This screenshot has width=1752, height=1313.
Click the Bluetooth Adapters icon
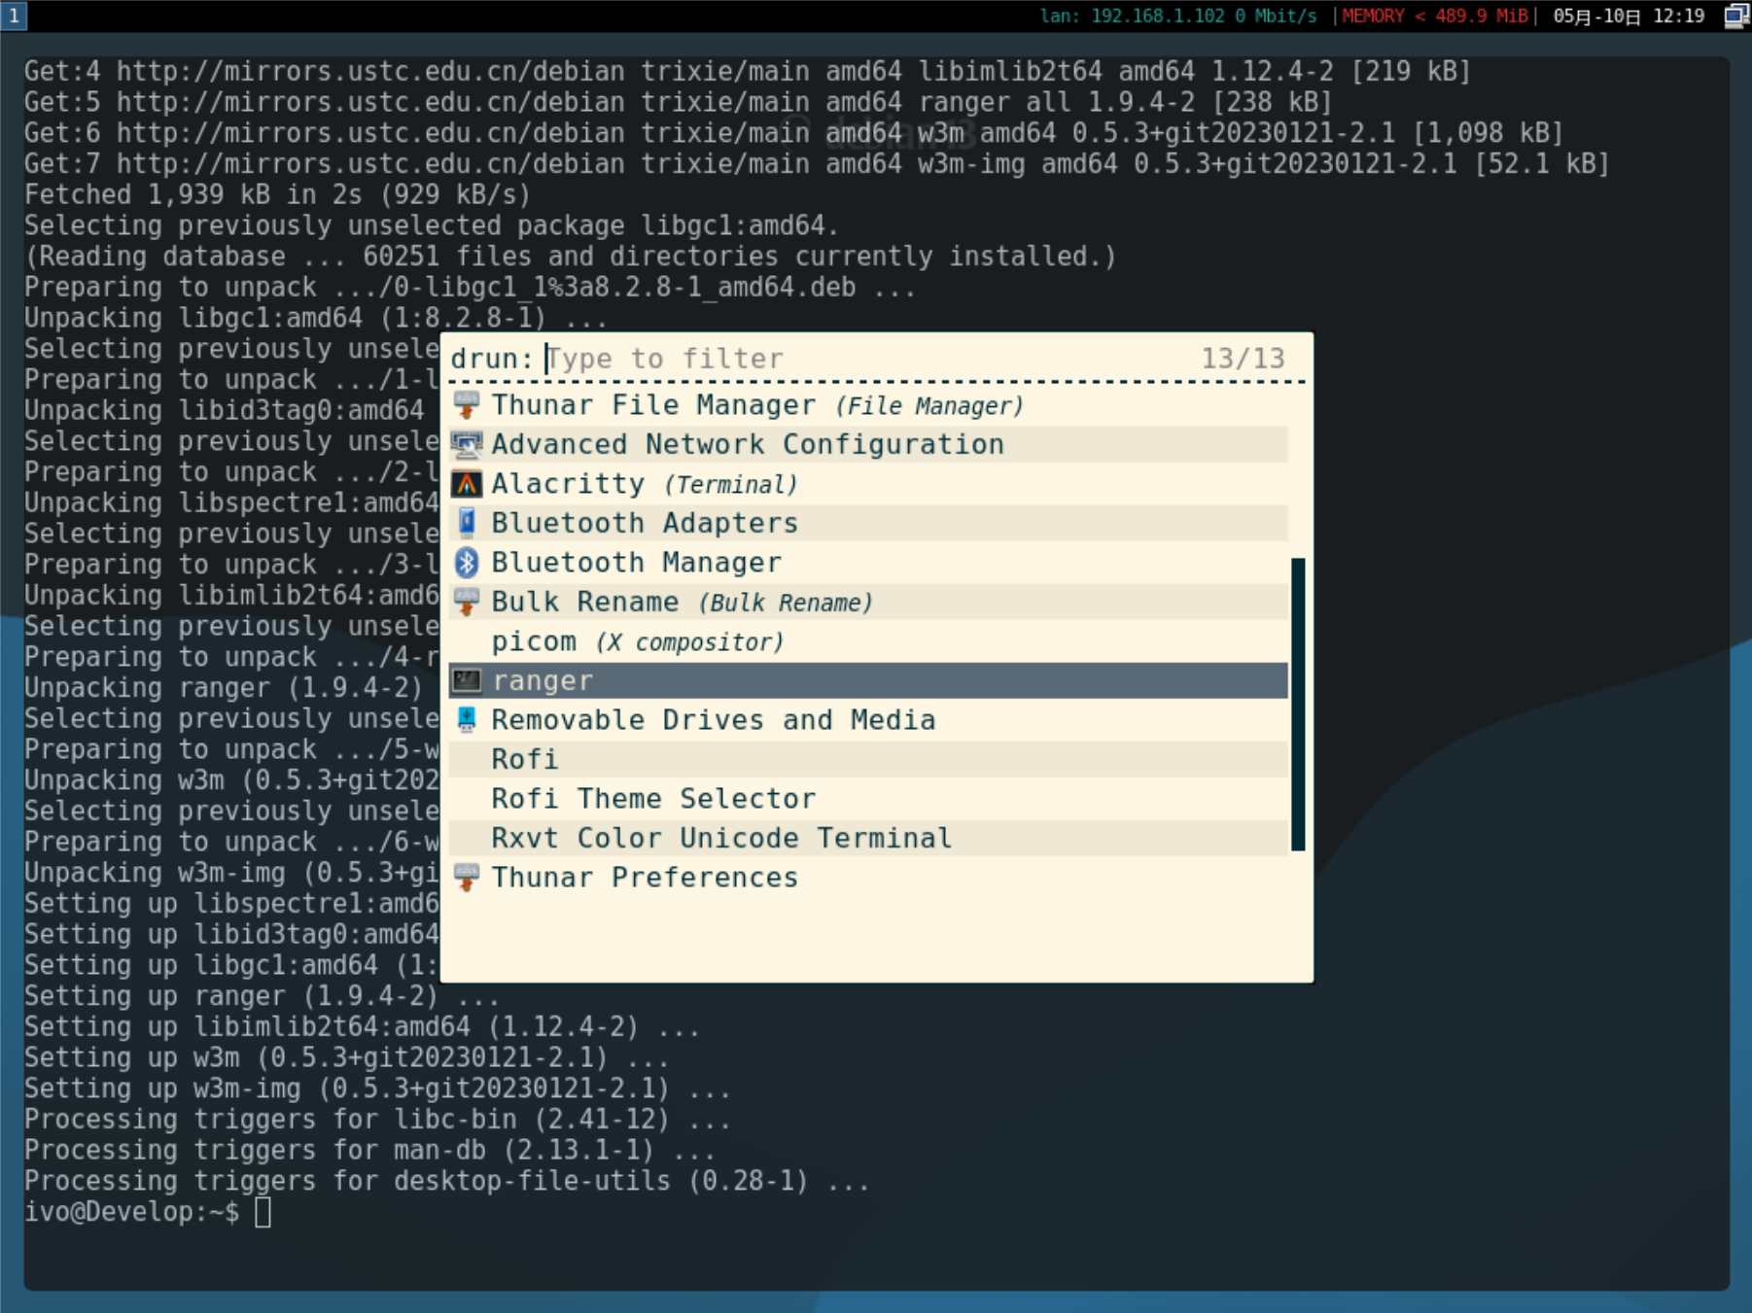pyautogui.click(x=467, y=523)
